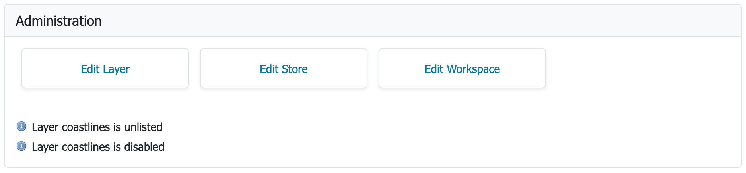Open the Edit Store page
The image size is (746, 173).
click(x=284, y=69)
